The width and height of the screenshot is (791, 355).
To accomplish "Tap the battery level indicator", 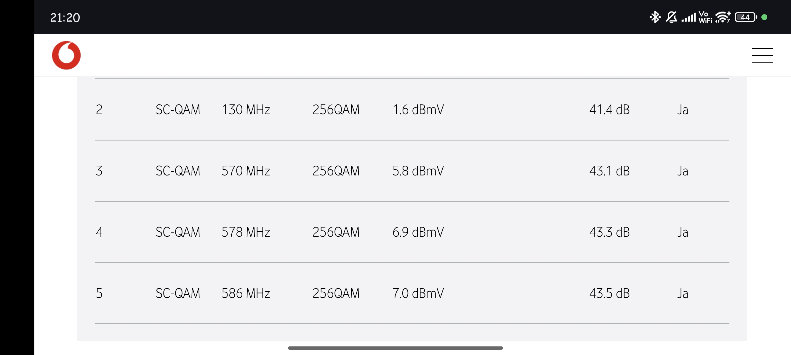I will (x=746, y=17).
